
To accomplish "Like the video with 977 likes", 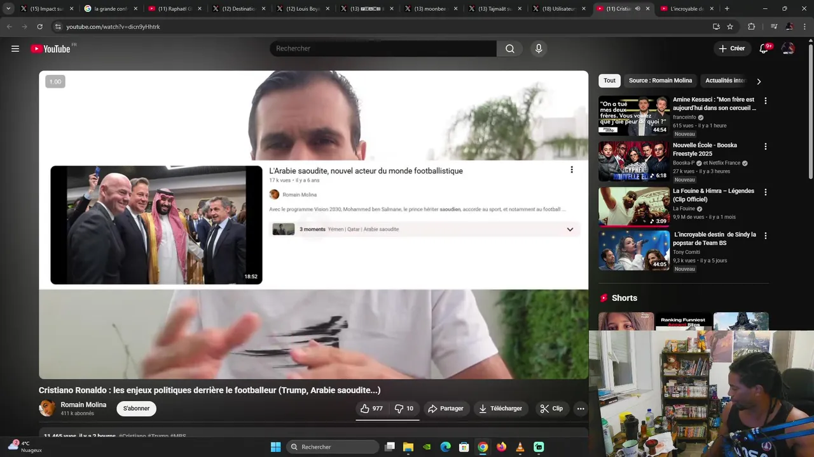I will tap(371, 409).
